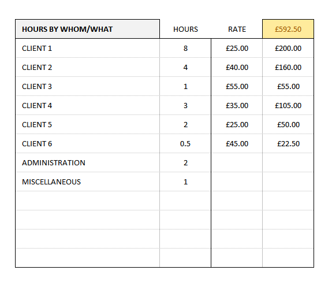Click the £50.00 amount for CLIENT 5
The image size is (332, 285).
[x=288, y=124]
